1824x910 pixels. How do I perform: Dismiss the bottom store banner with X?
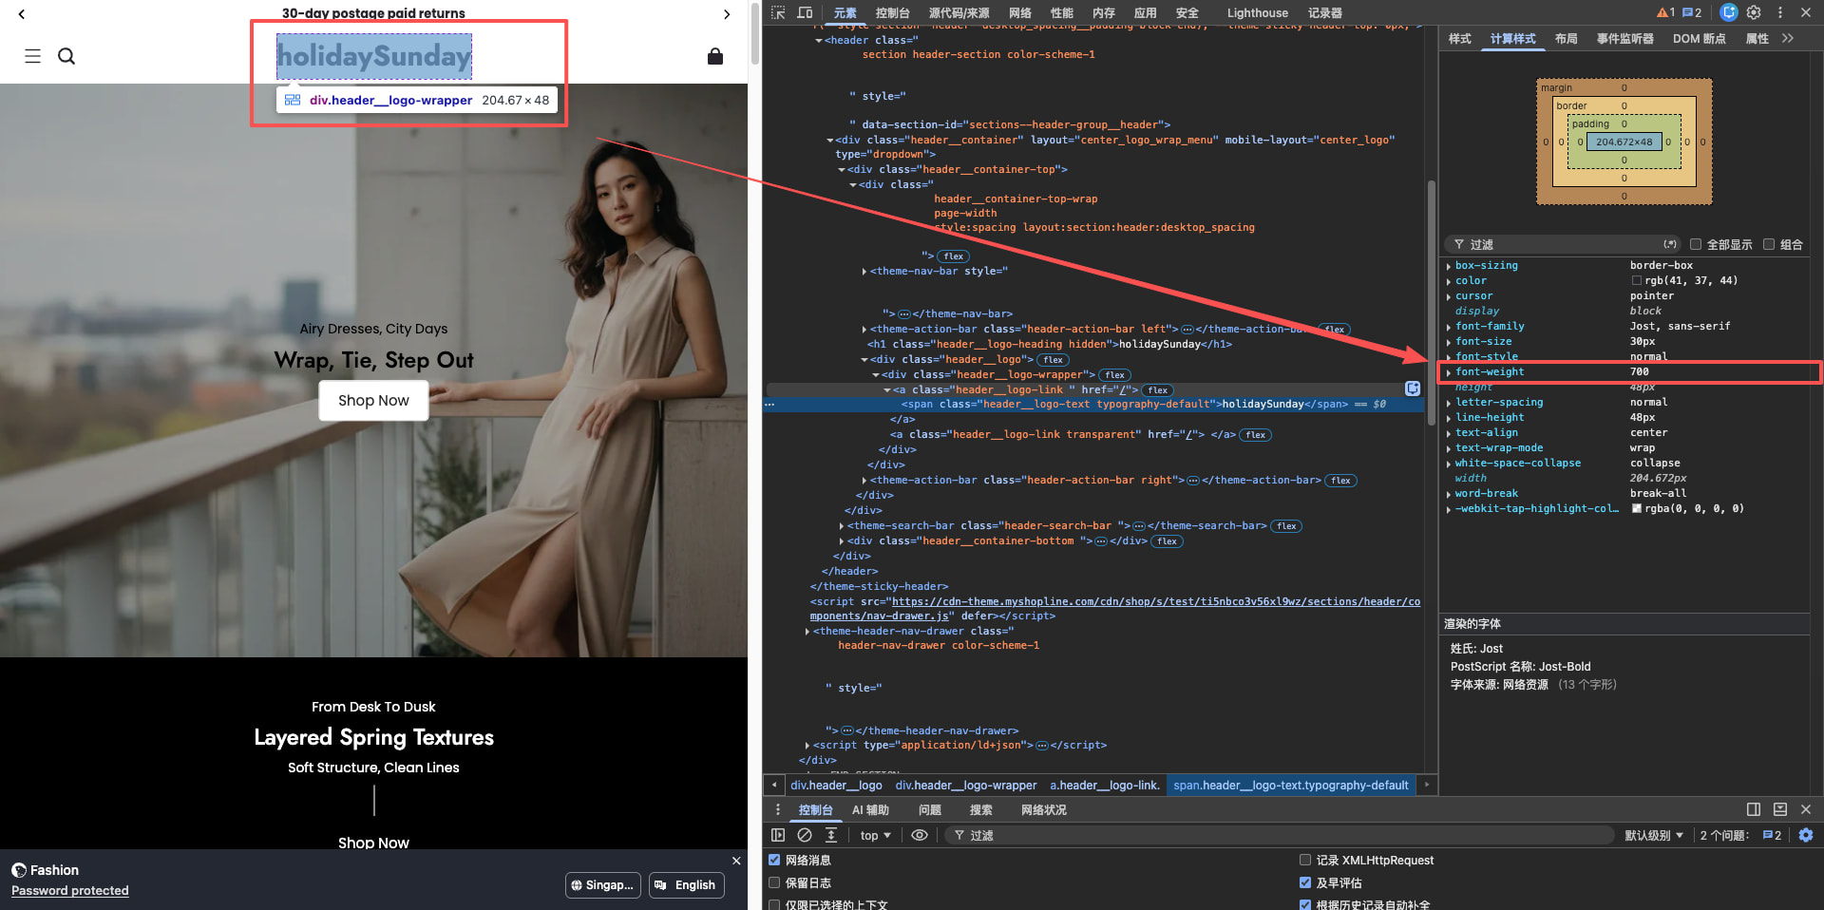point(736,861)
